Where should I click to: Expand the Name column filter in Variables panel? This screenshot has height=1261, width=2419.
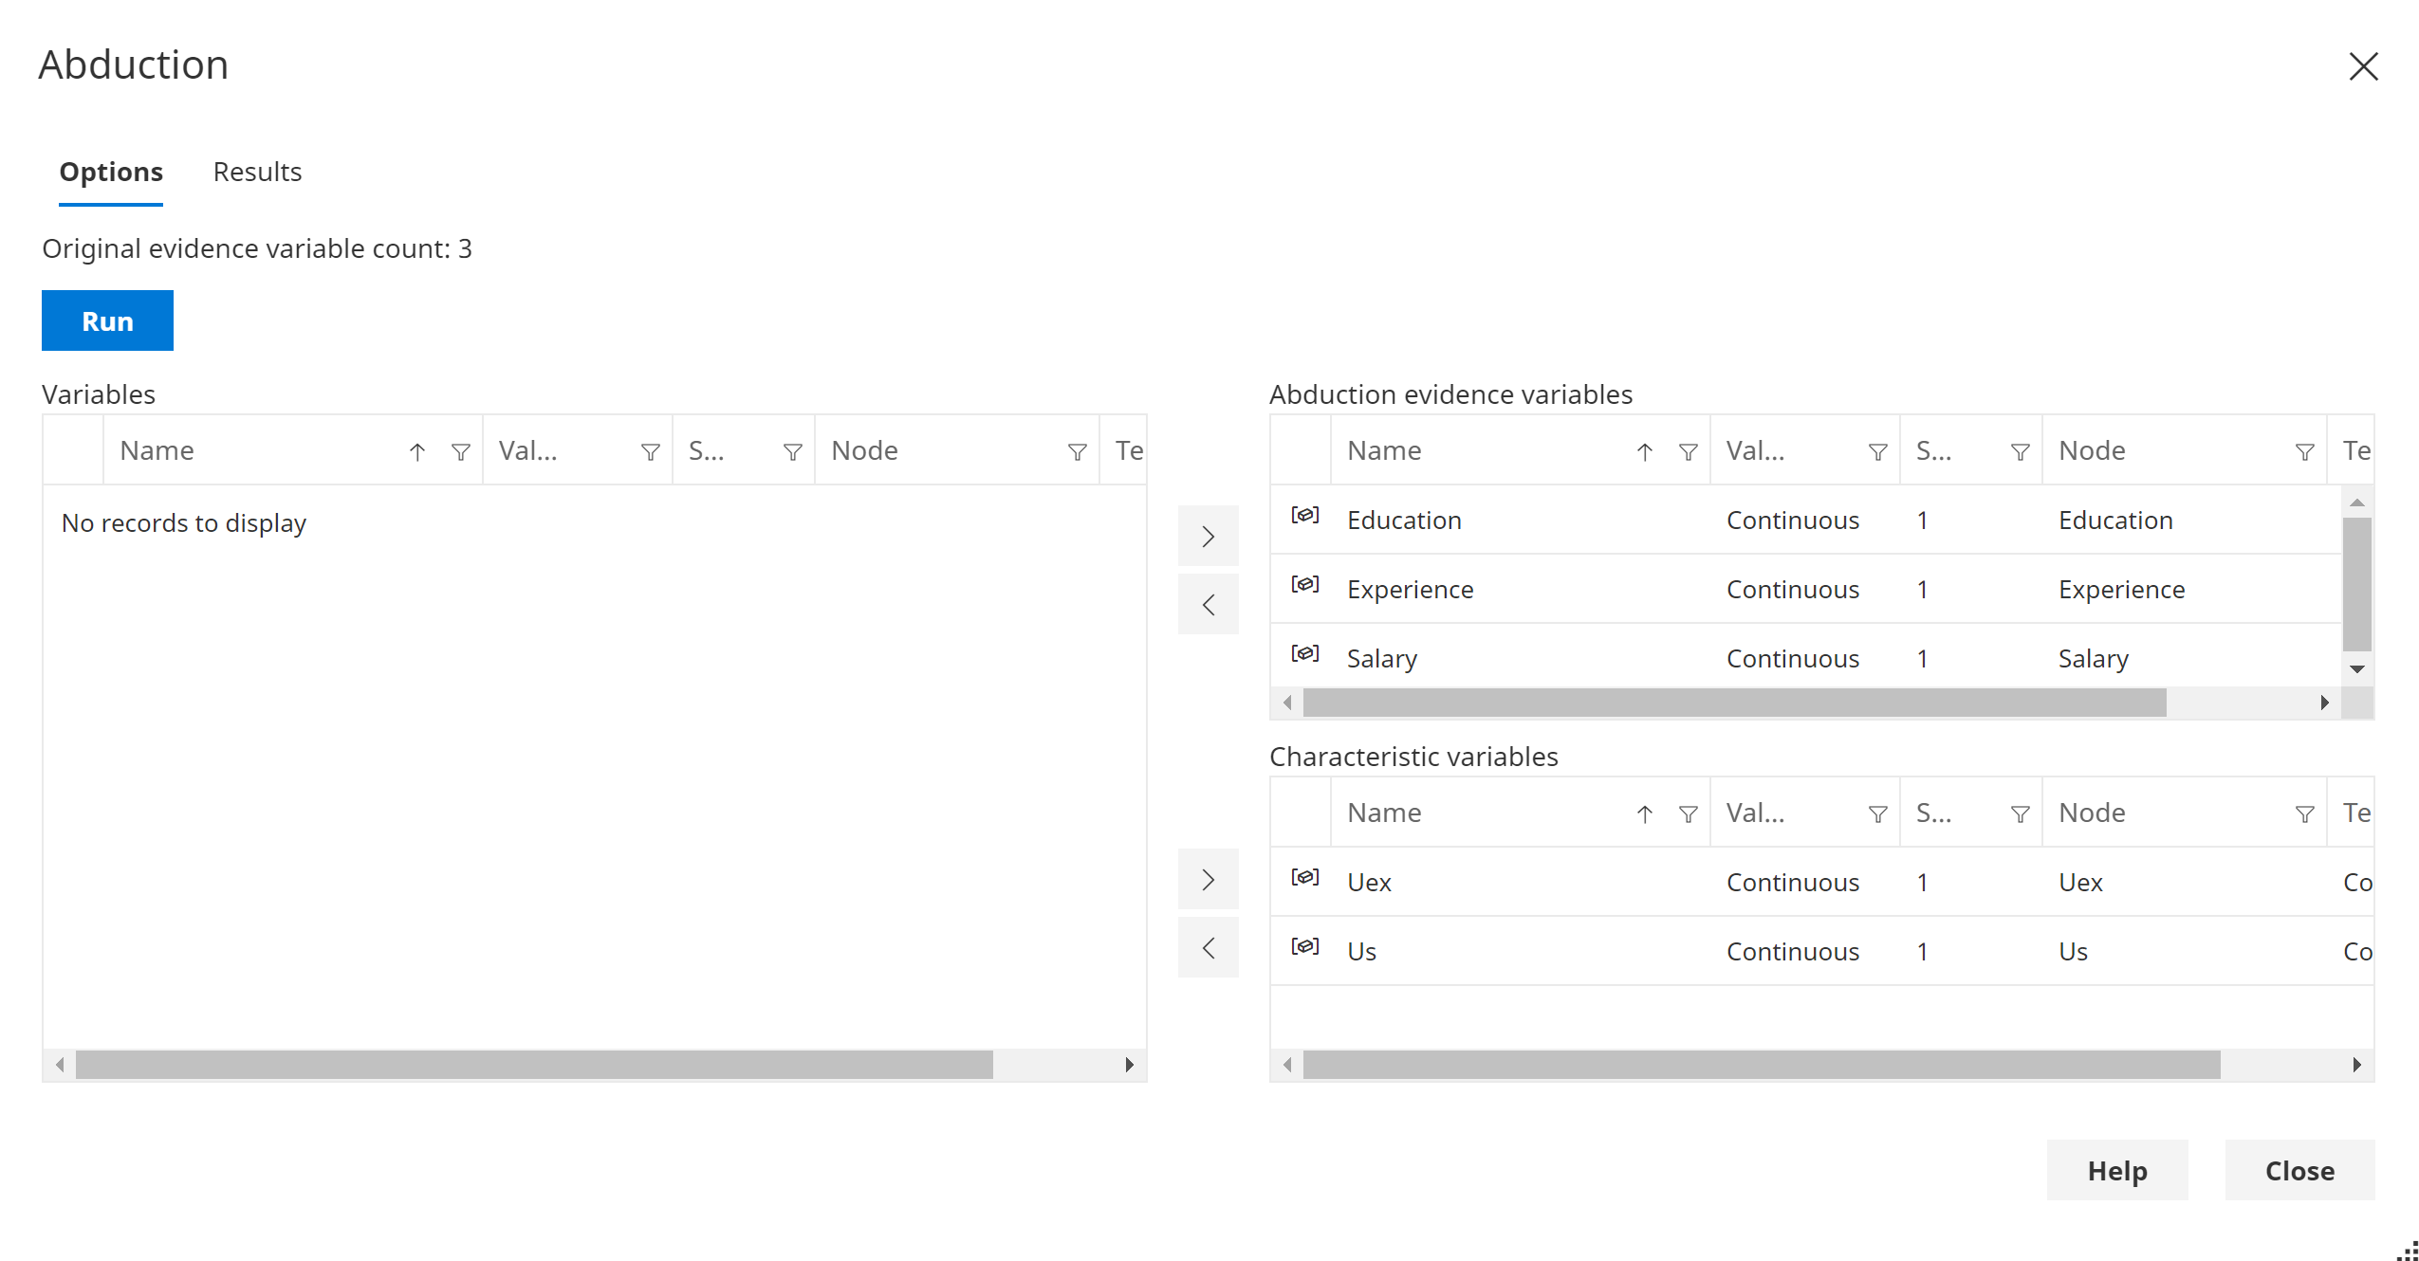pos(462,450)
